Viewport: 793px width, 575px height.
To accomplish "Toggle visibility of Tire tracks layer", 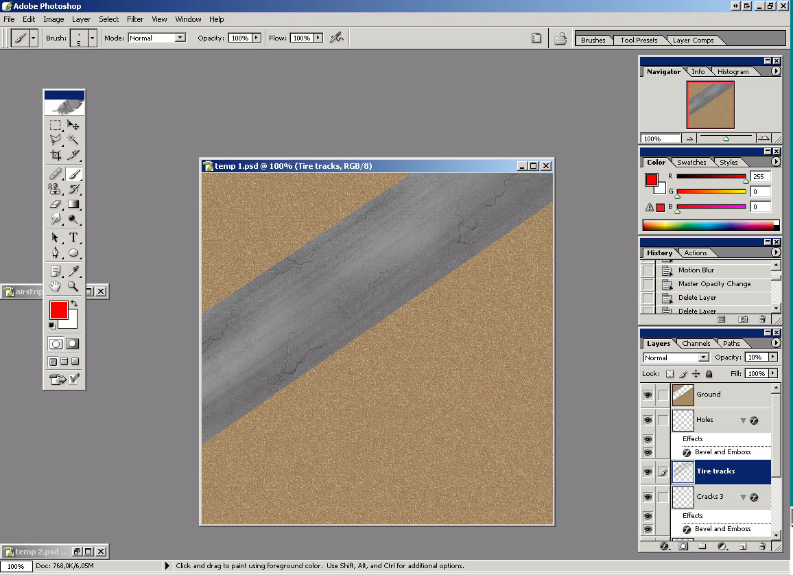I will (648, 471).
